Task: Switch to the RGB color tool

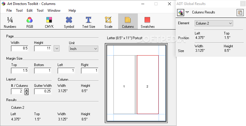Action: tap(30, 23)
